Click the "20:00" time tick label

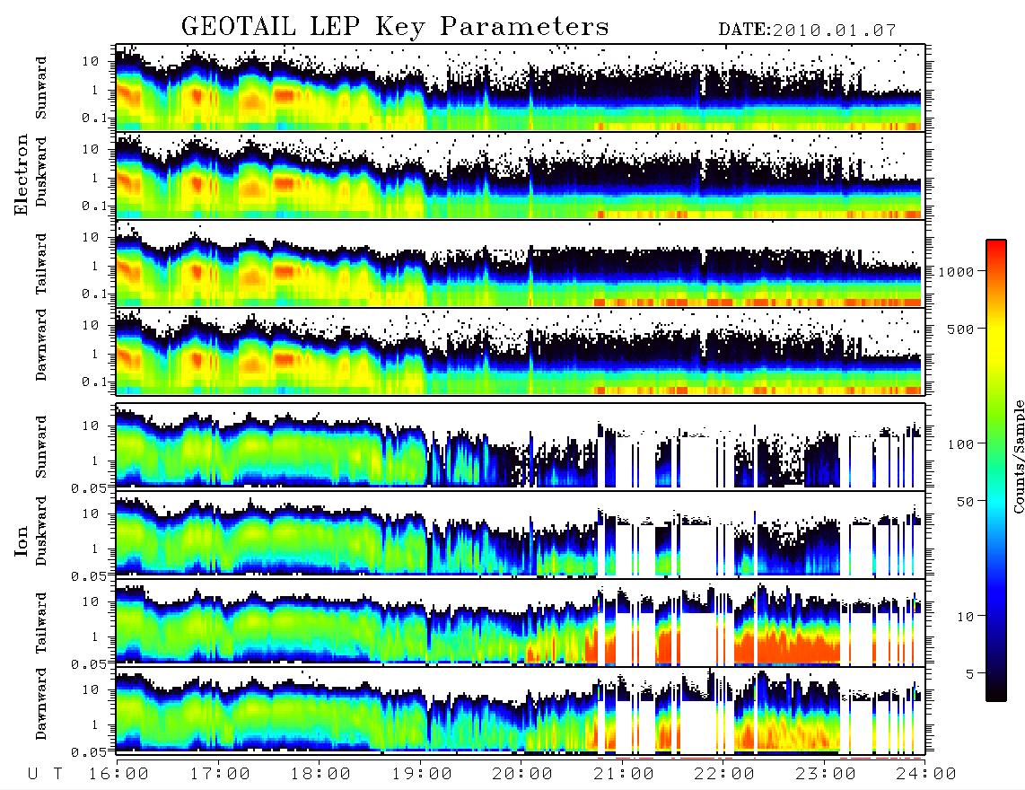pyautogui.click(x=522, y=774)
